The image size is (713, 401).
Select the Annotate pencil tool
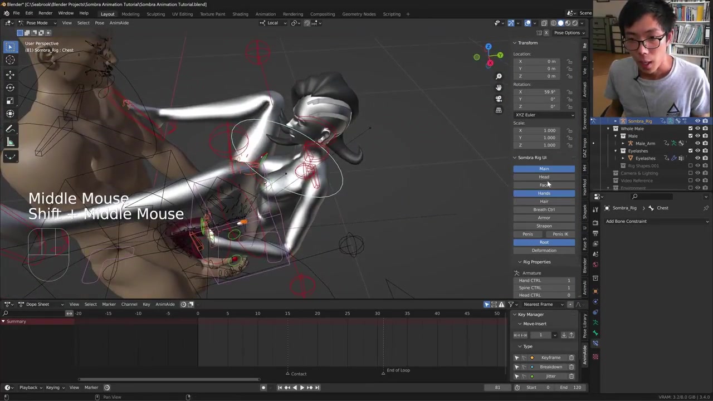(10, 129)
